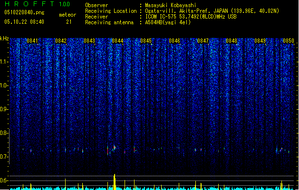Click the 0.6 frequency axis label
Image resolution: width=299 pixels, height=190 pixels.
pos(4,180)
